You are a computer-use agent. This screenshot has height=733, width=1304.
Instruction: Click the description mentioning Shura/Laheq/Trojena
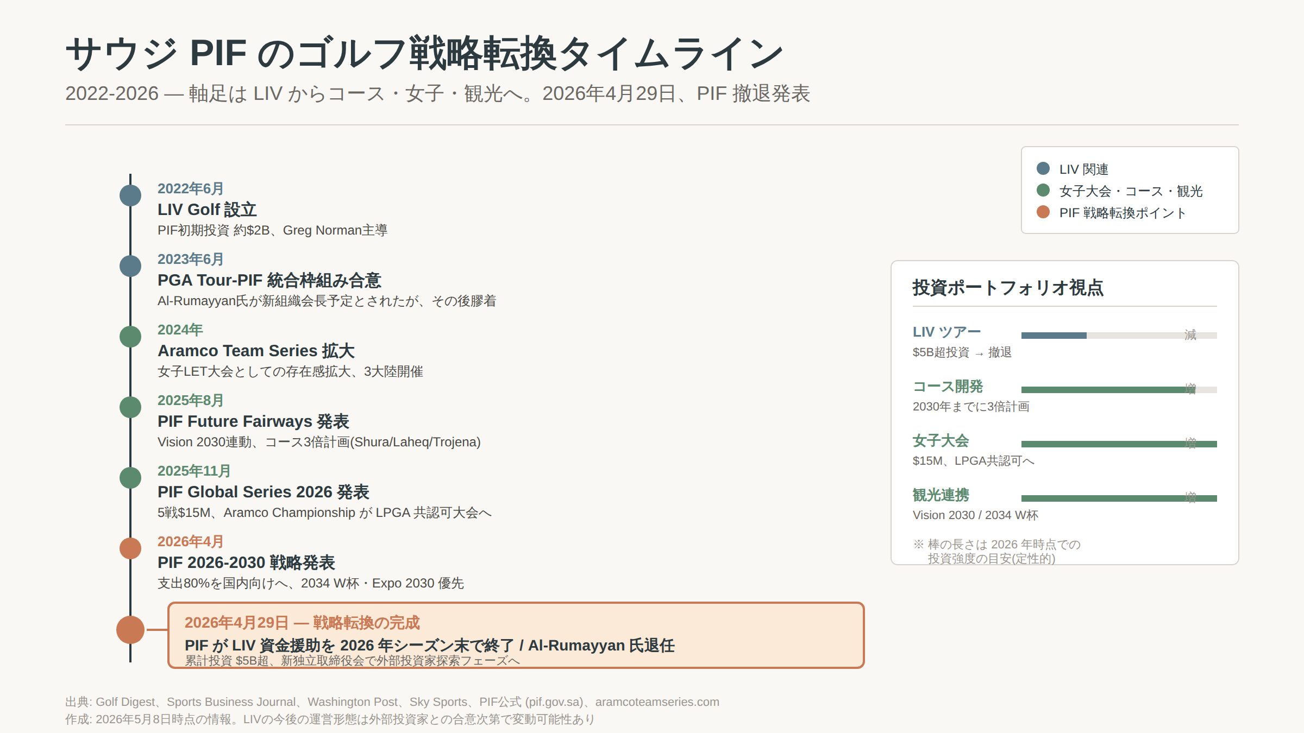tap(319, 442)
